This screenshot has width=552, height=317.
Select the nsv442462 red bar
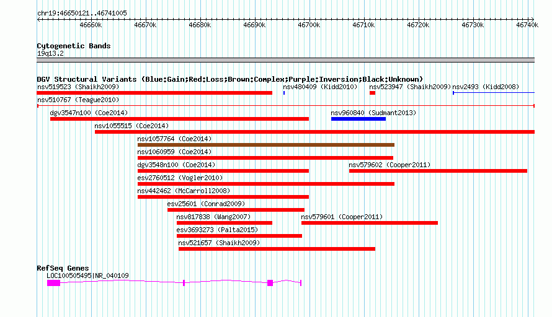point(223,197)
